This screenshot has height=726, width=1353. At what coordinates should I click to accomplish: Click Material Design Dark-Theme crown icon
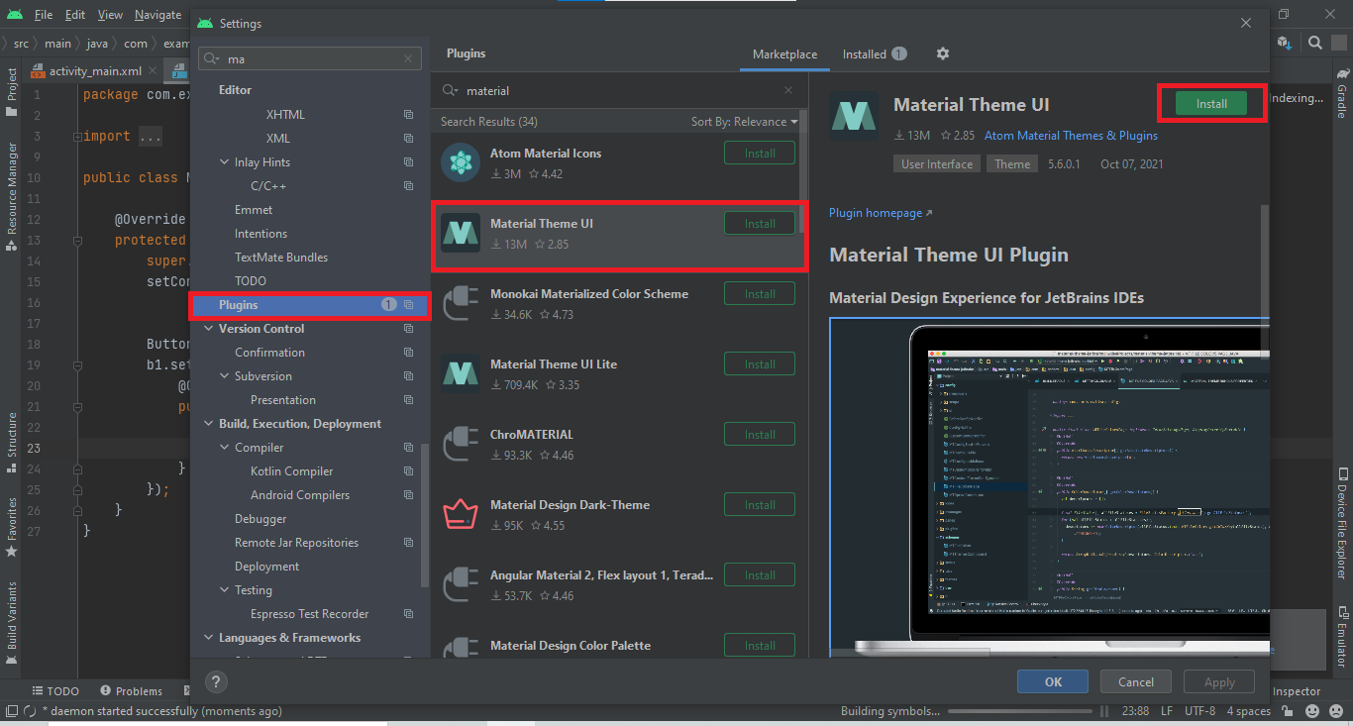coord(461,515)
